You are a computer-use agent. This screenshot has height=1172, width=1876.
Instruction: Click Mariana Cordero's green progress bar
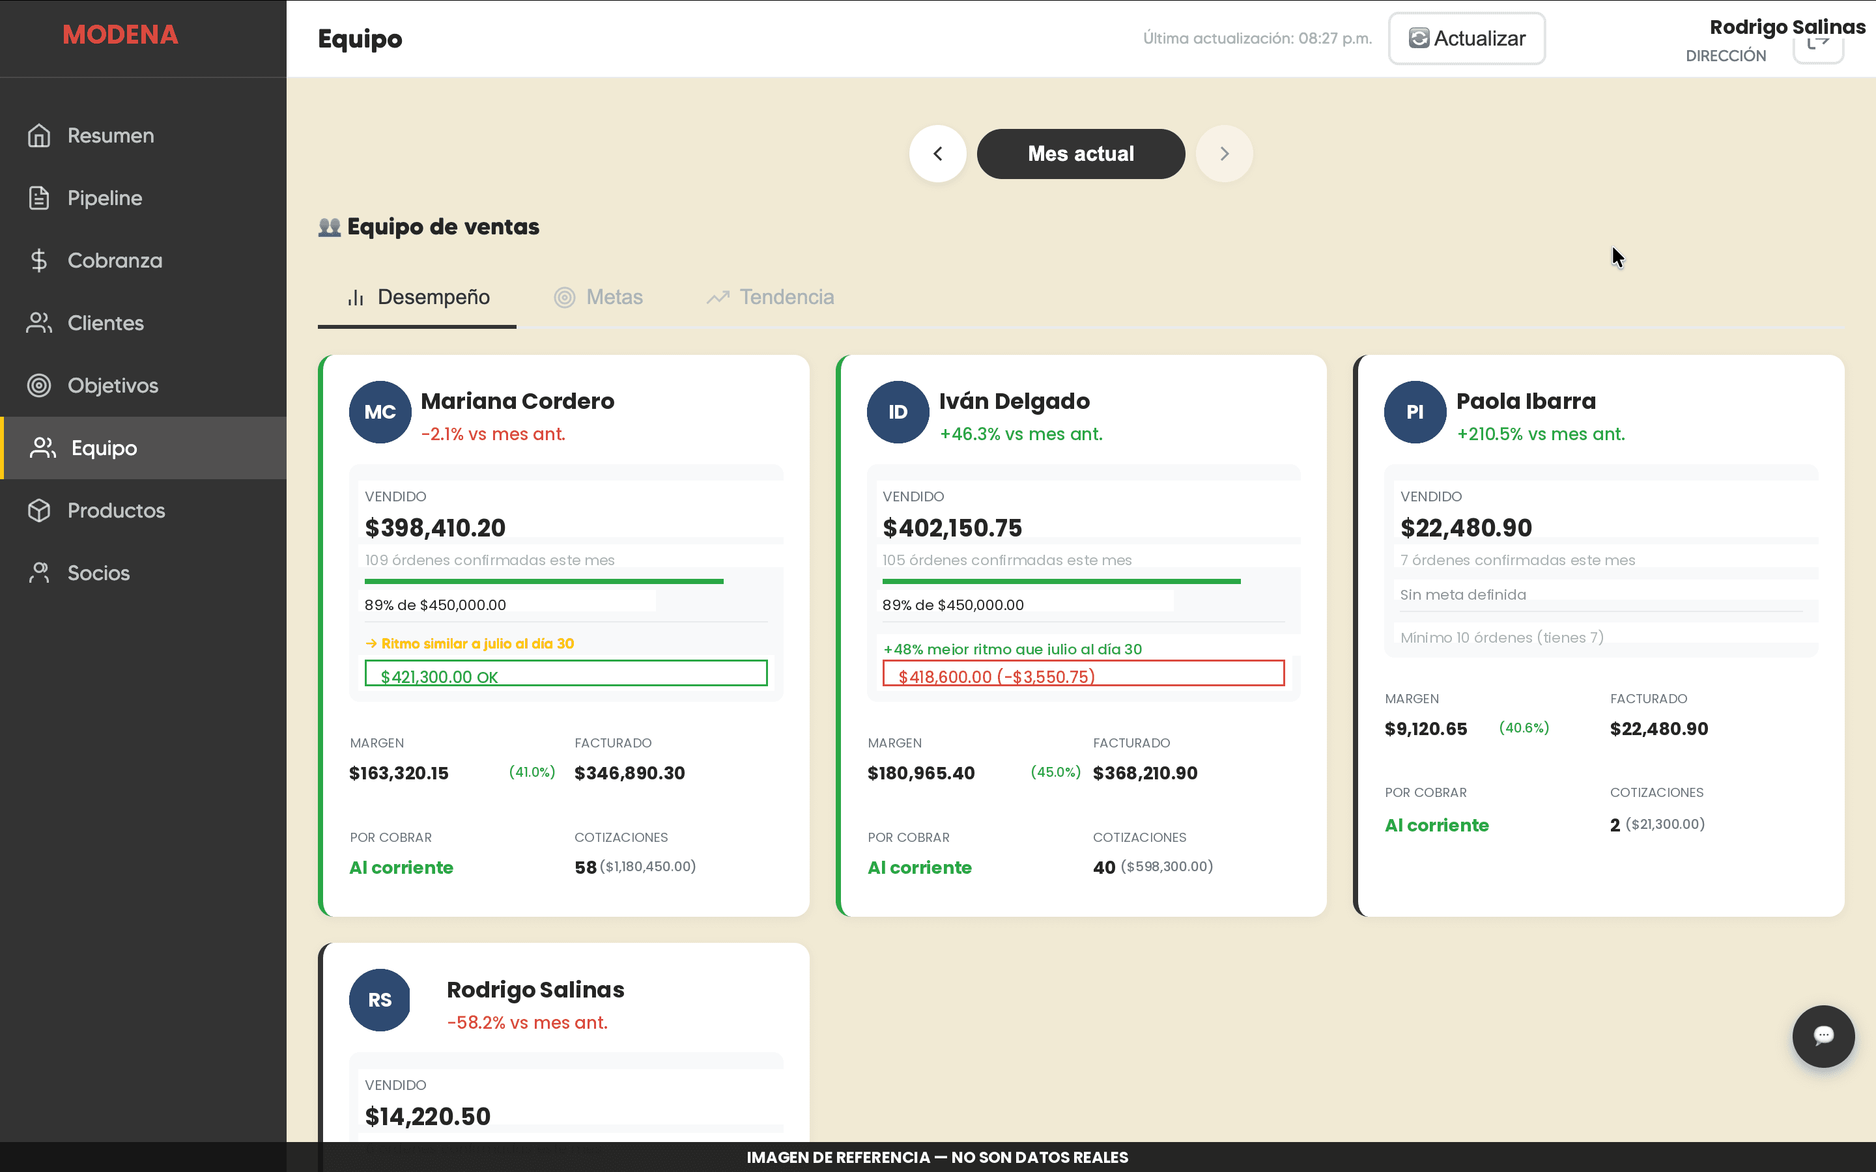point(544,581)
